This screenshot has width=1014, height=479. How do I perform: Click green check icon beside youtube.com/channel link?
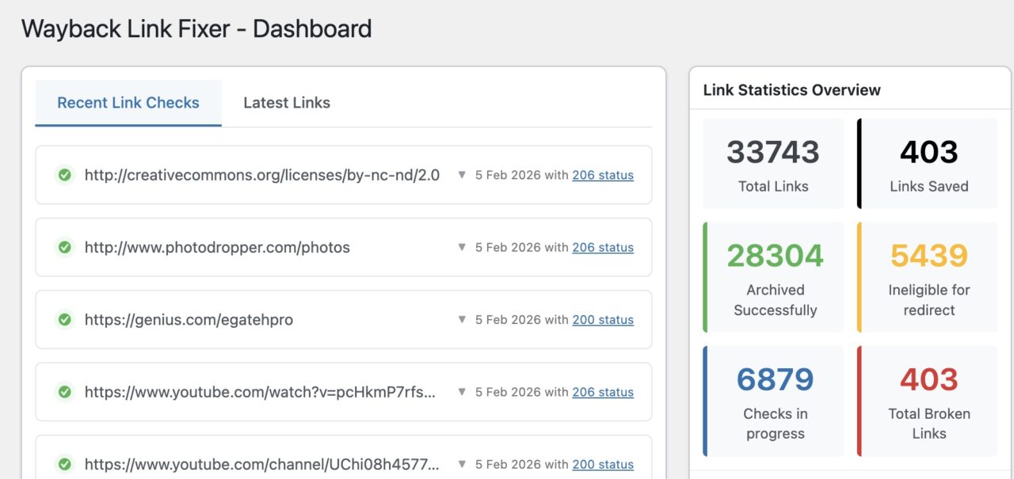click(x=65, y=465)
